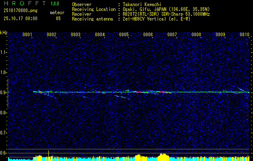
Task: Select the filename 2510170800.png
Action: 21,11
